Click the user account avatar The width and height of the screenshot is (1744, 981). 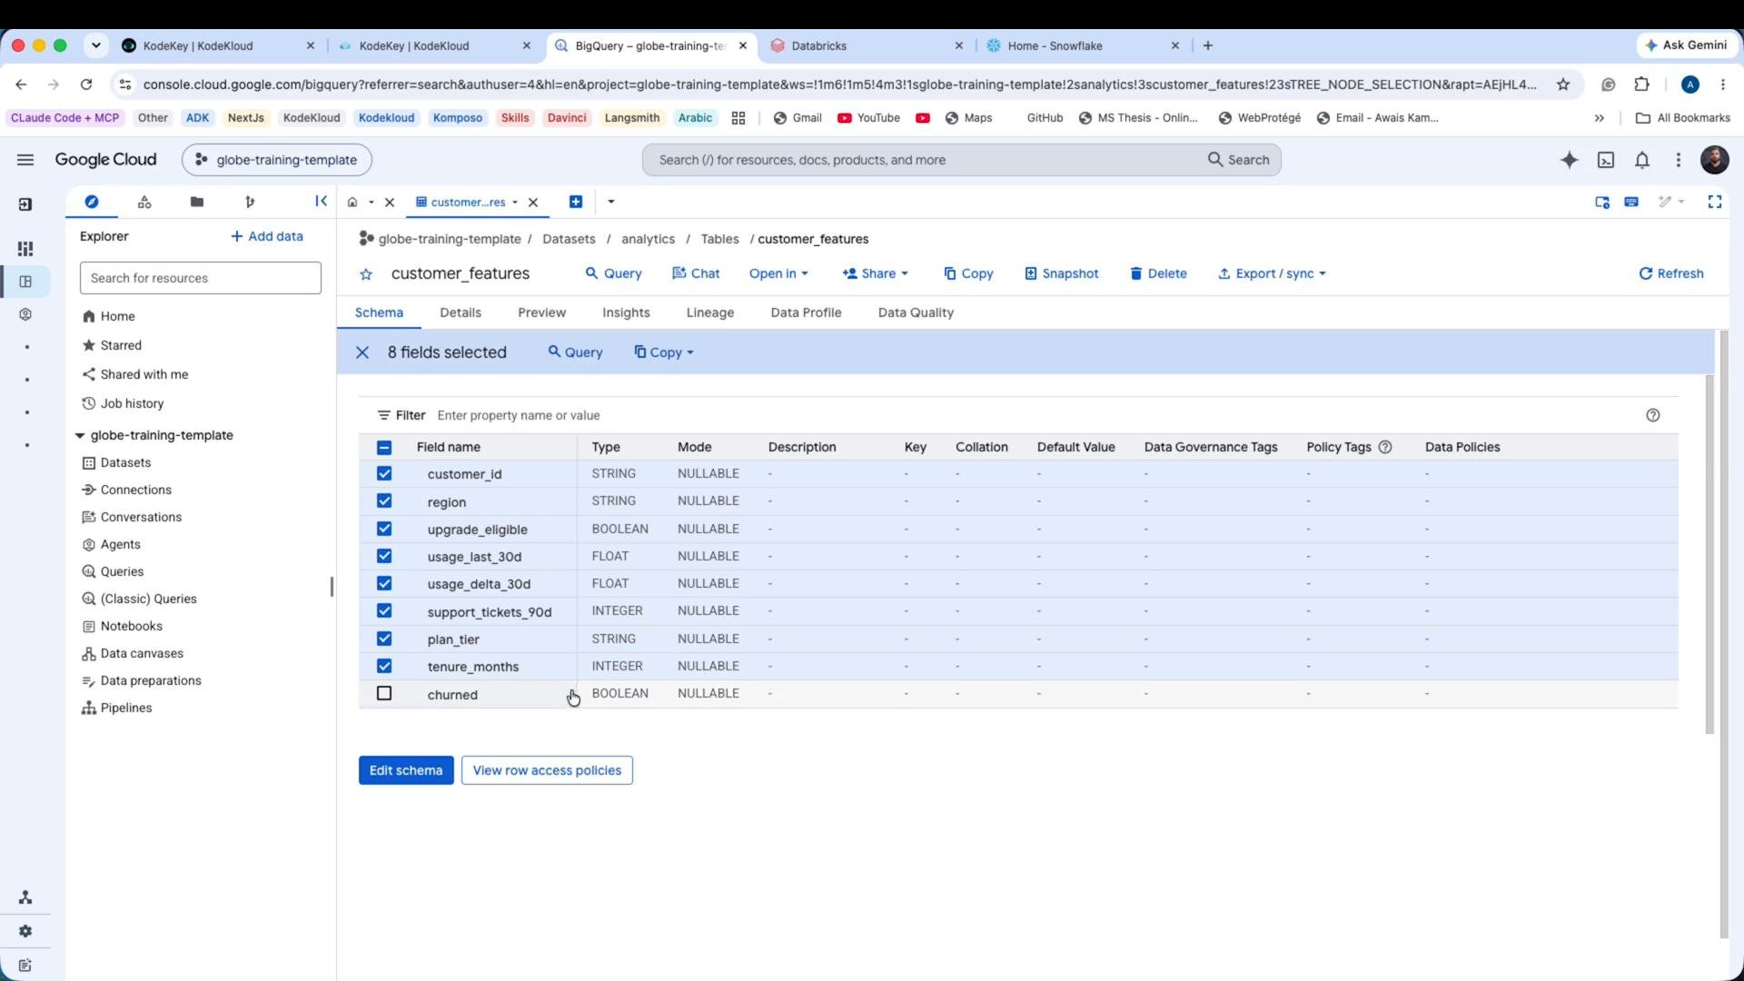(1714, 160)
